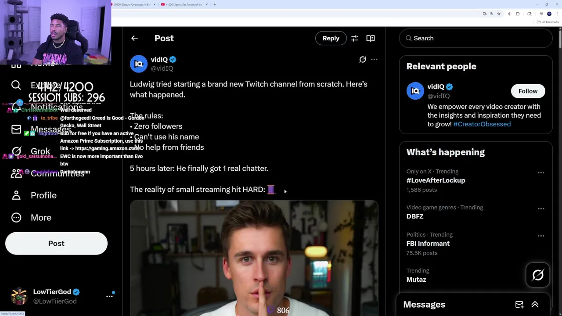
Task: Click the What's happening heading
Action: click(x=446, y=152)
